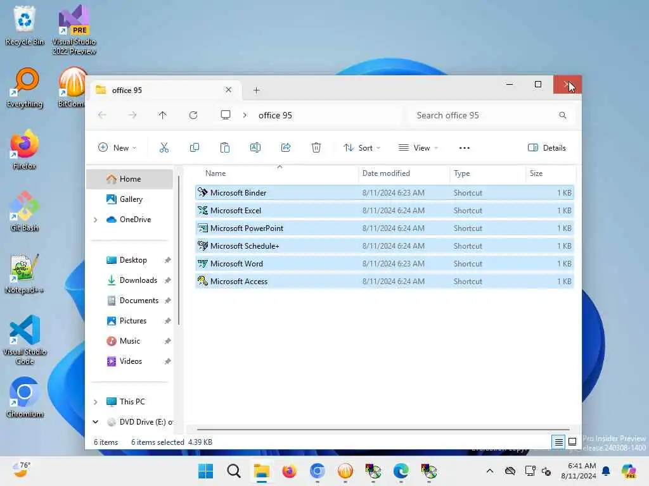Open the View dropdown menu
649x486 pixels.
point(418,147)
